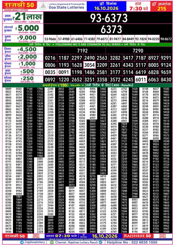Select the ₹5,000 consolation prize amount

[x=27, y=28]
